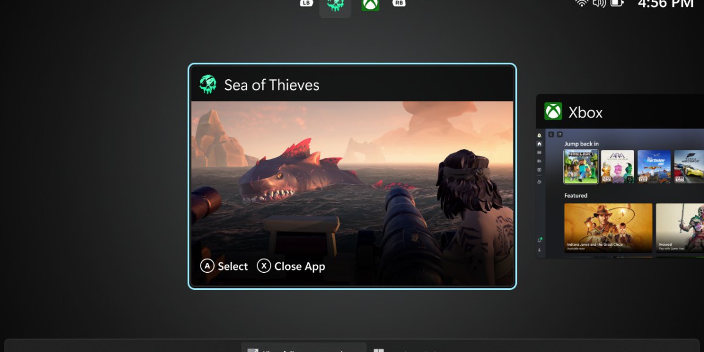
Task: Click the Sea of Thieves logo in card header
Action: tap(208, 84)
